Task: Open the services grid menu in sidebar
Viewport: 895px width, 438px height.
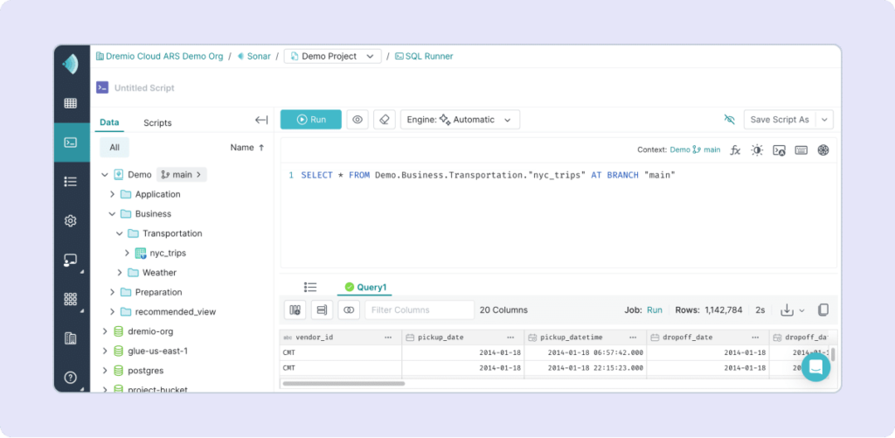Action: coord(71,299)
